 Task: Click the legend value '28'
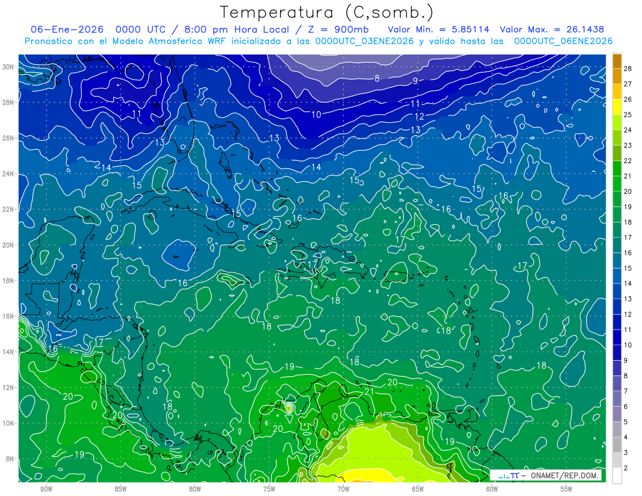pyautogui.click(x=628, y=68)
